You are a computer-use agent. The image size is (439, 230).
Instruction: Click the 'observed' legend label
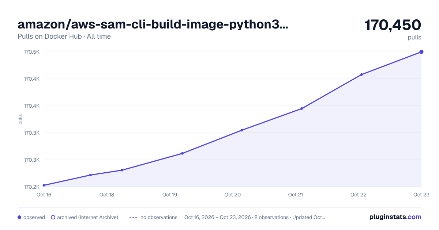tap(34, 217)
